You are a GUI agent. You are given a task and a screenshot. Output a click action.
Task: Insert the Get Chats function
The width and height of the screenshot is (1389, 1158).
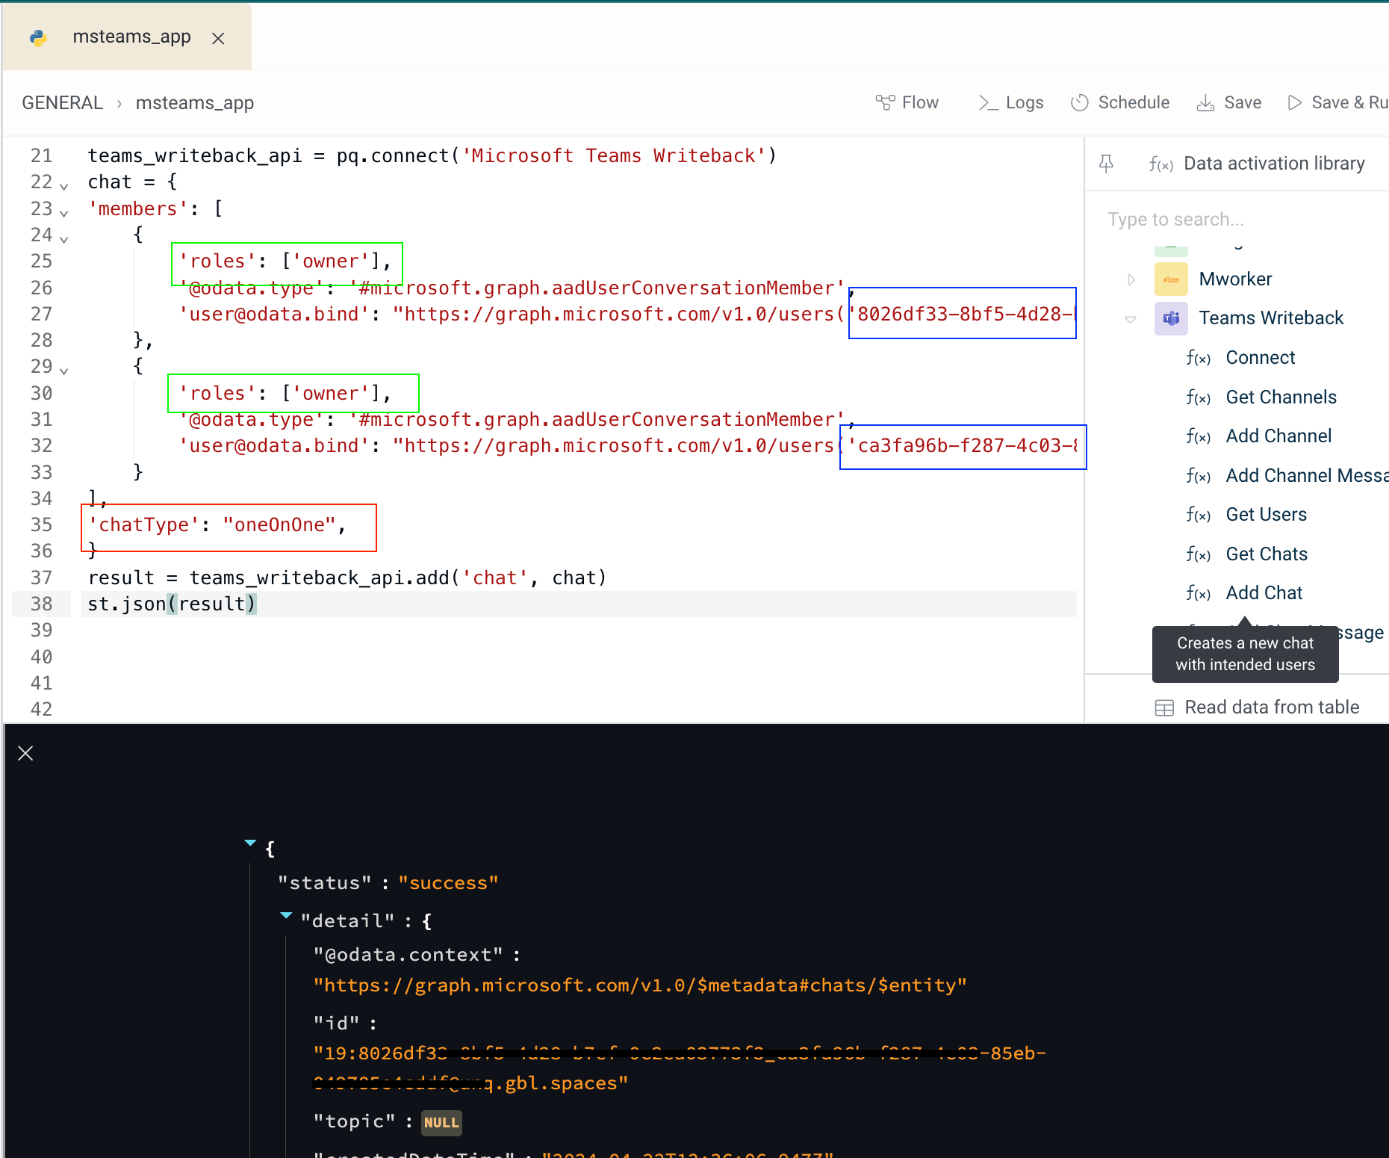click(x=1267, y=554)
